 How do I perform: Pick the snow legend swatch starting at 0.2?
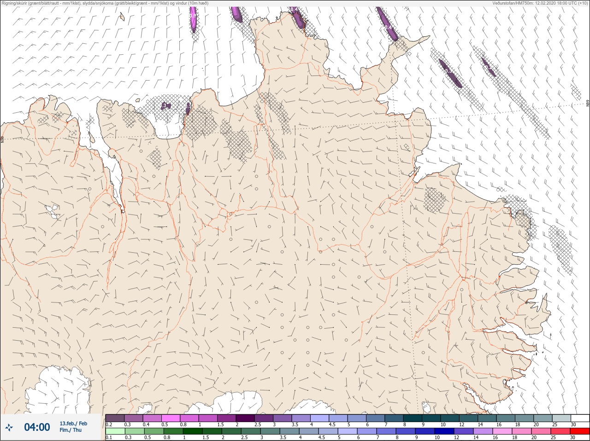115,418
